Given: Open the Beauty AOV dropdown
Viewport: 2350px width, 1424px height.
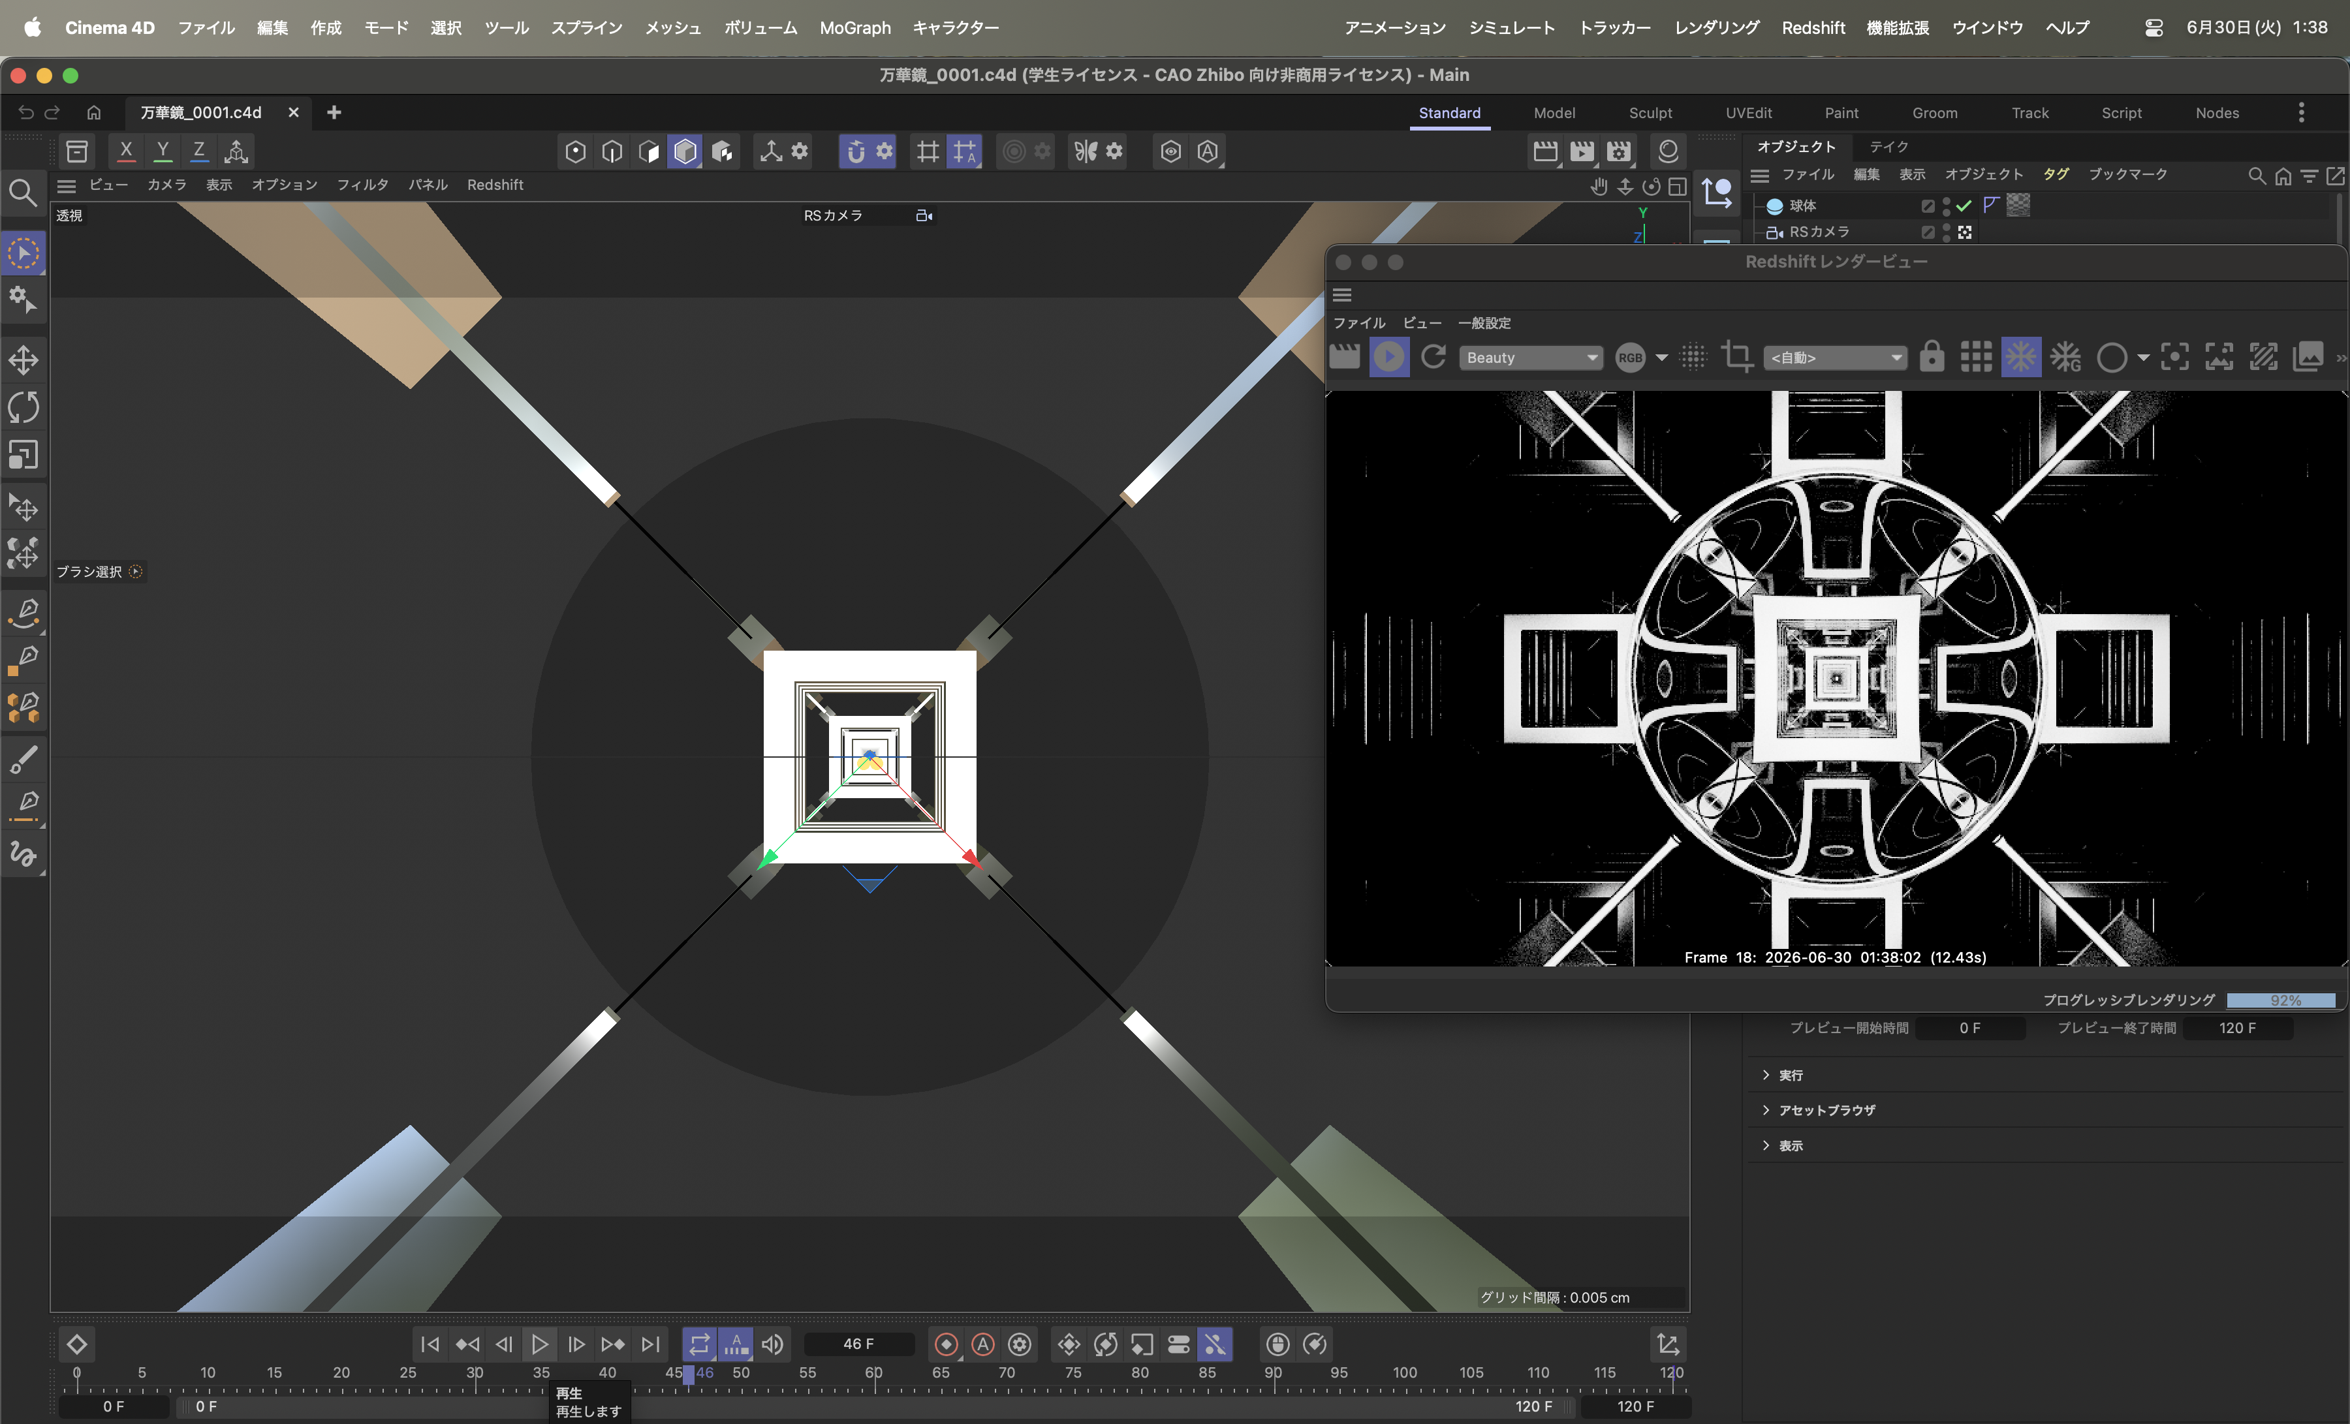Looking at the screenshot, I should (1531, 358).
